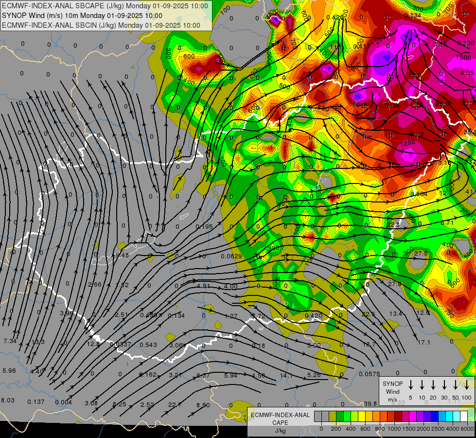Click the 6.71 value on the map
This screenshot has height=438, width=476.
(447, 223)
